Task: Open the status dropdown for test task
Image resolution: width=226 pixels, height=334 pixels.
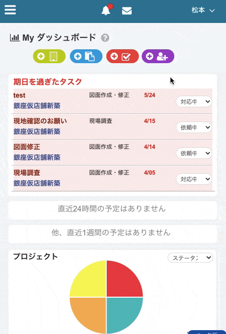Action: (194, 101)
